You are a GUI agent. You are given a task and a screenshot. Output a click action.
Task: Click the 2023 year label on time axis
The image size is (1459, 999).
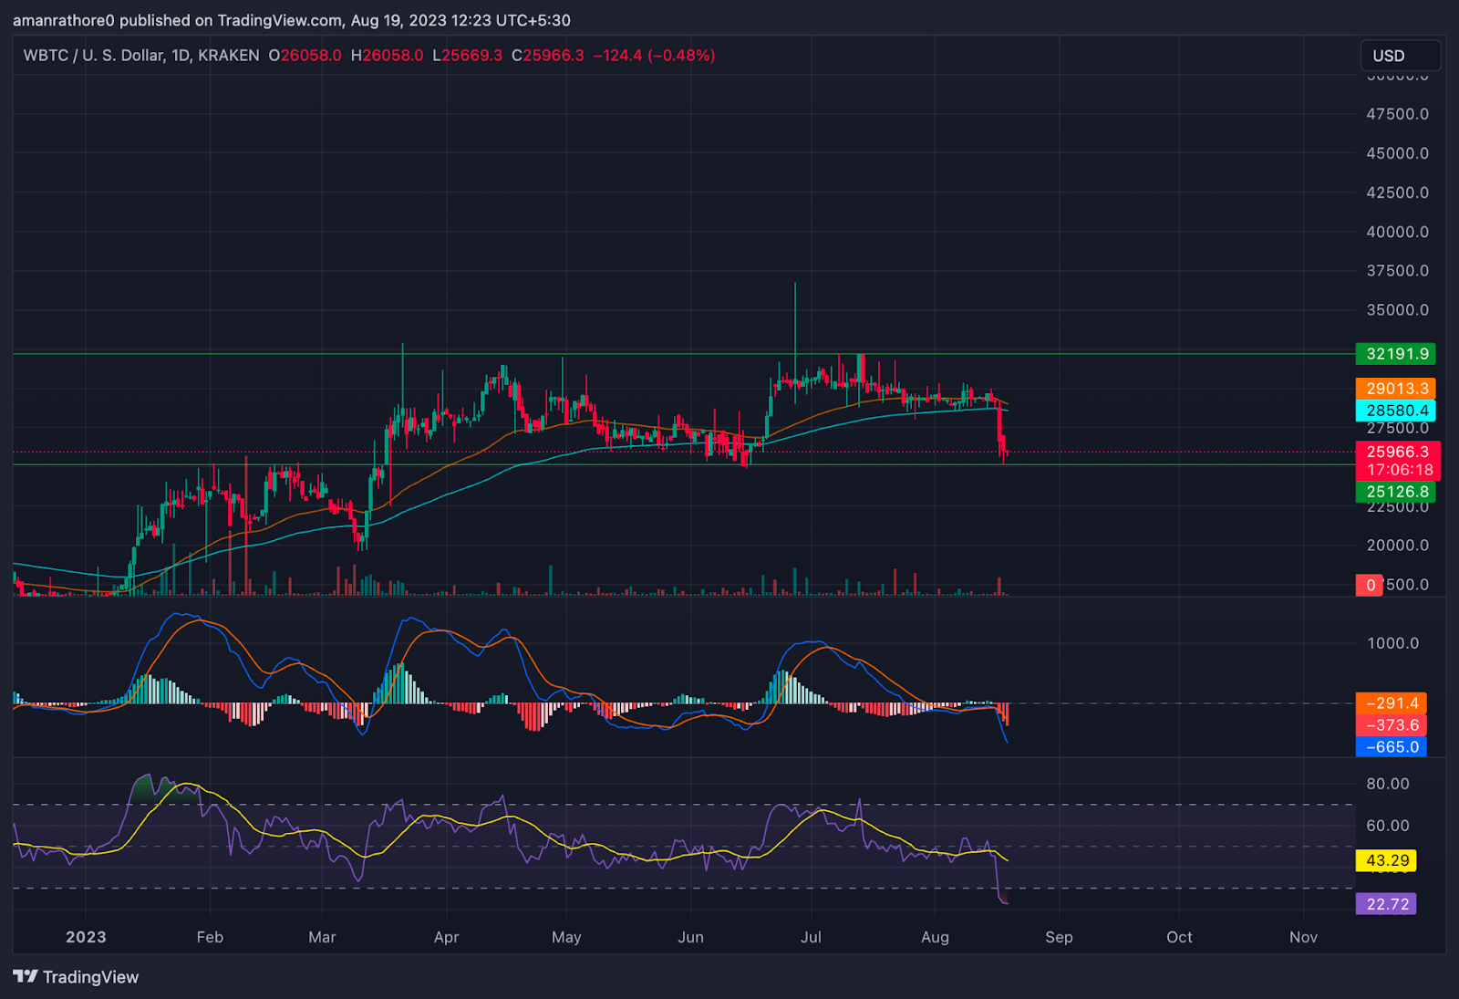pyautogui.click(x=86, y=937)
